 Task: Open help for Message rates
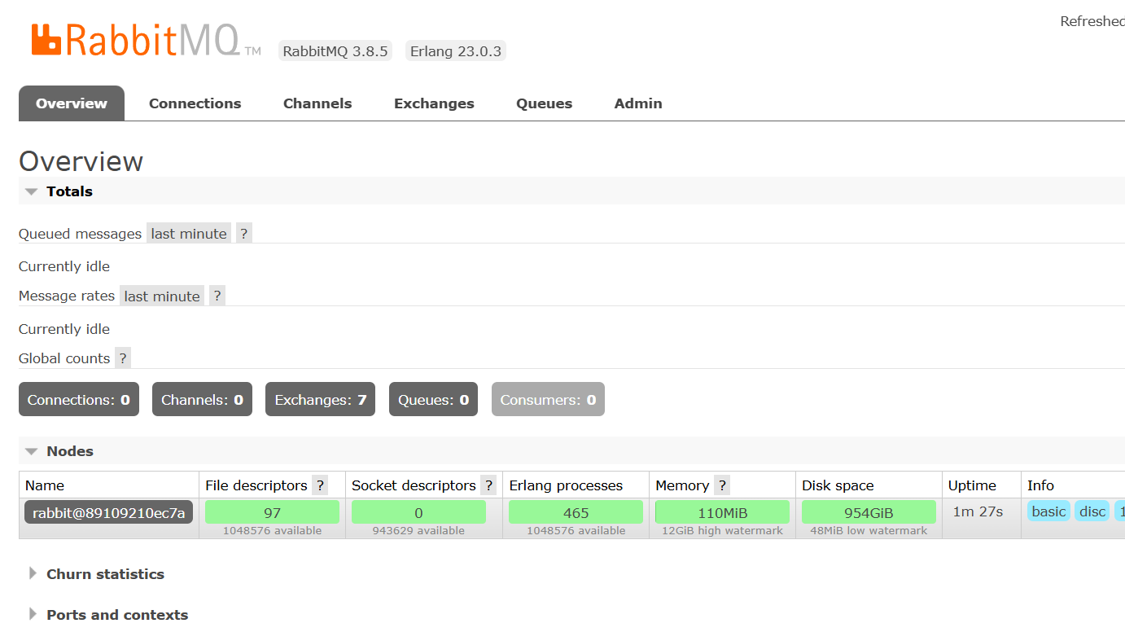tap(217, 296)
